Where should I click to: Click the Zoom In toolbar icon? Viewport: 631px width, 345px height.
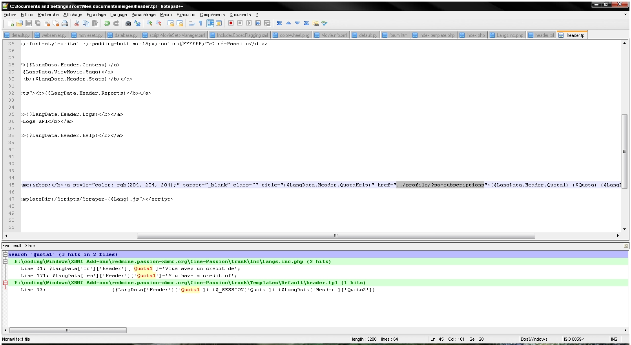pos(150,24)
